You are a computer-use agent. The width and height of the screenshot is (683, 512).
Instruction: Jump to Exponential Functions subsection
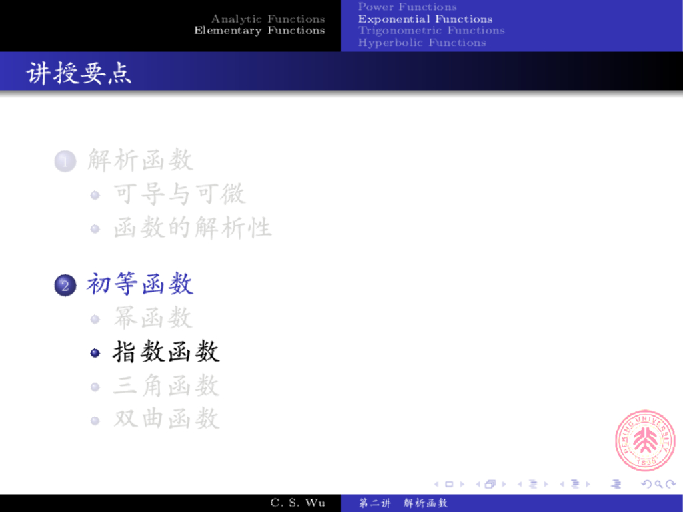(425, 19)
